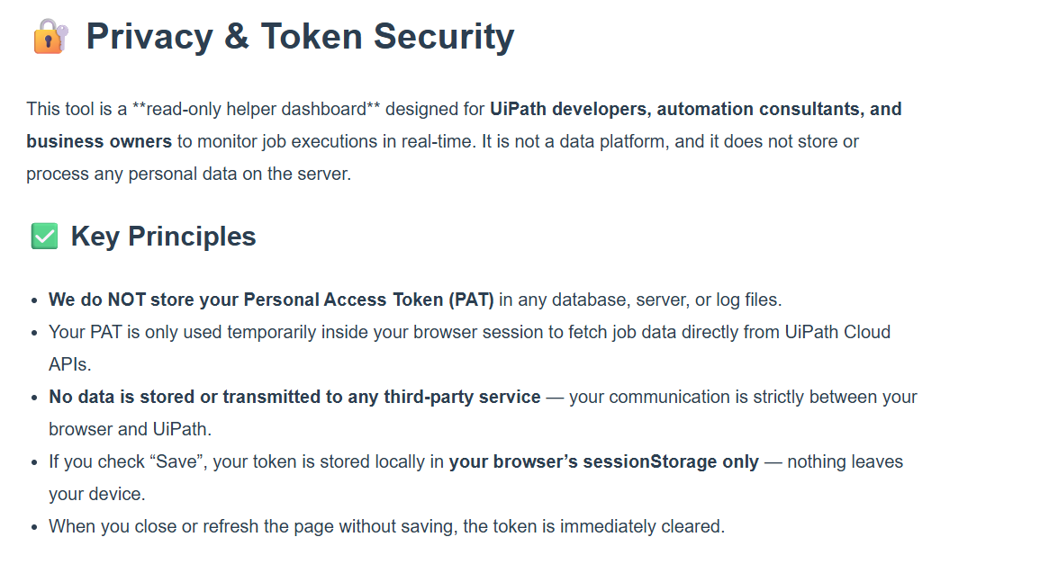Click the word APIs.

pyautogui.click(x=69, y=365)
